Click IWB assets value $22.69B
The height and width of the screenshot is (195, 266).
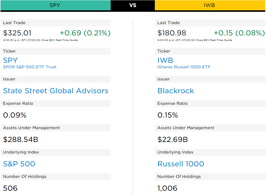pyautogui.click(x=172, y=139)
